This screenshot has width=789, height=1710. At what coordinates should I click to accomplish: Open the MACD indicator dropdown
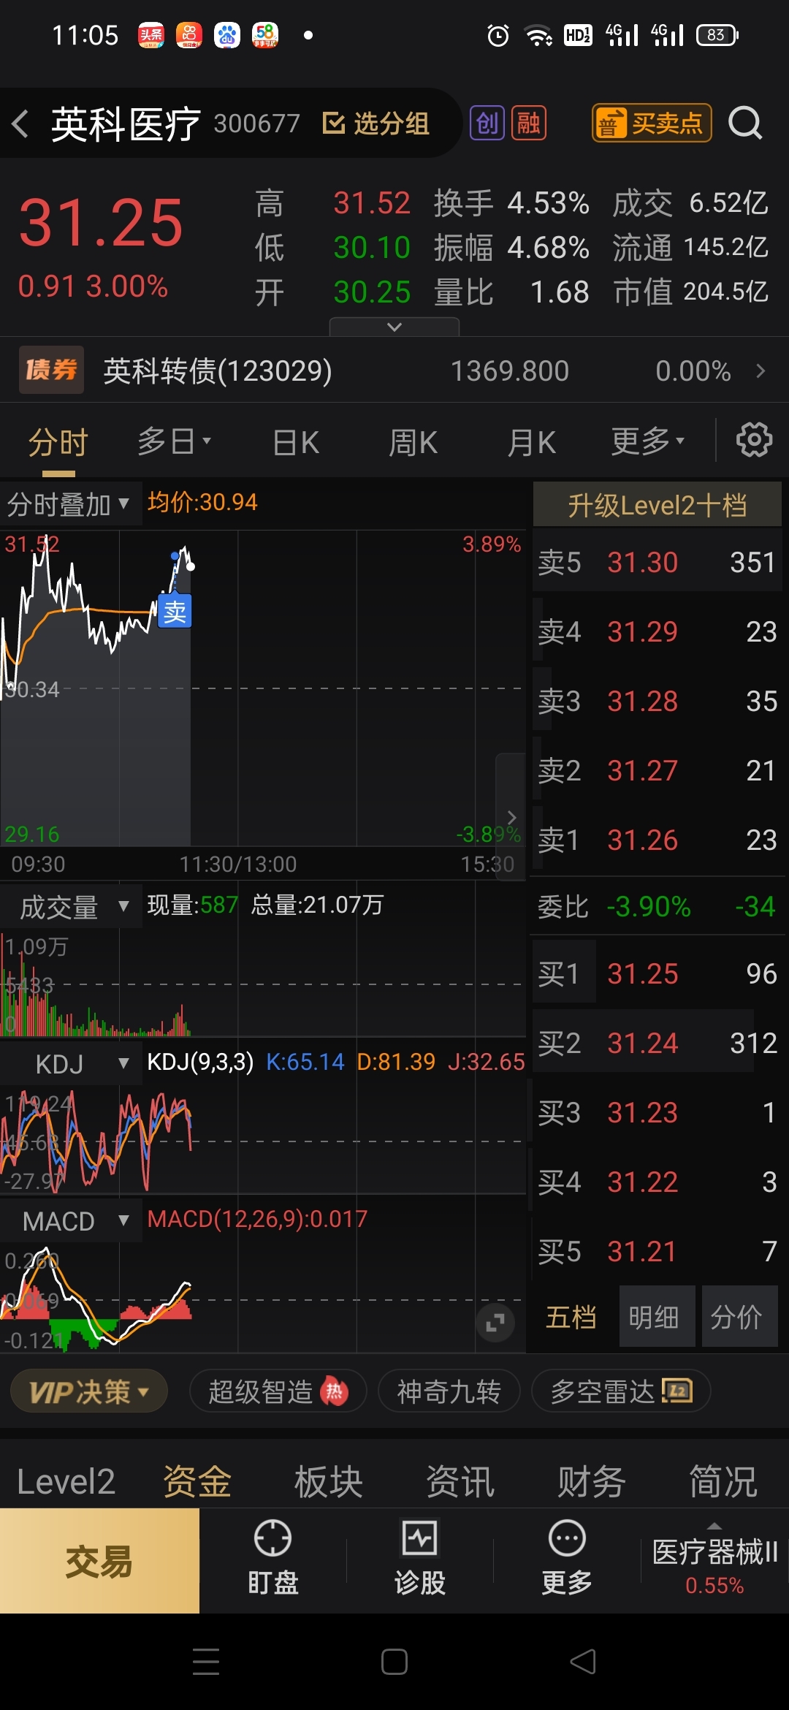[71, 1220]
